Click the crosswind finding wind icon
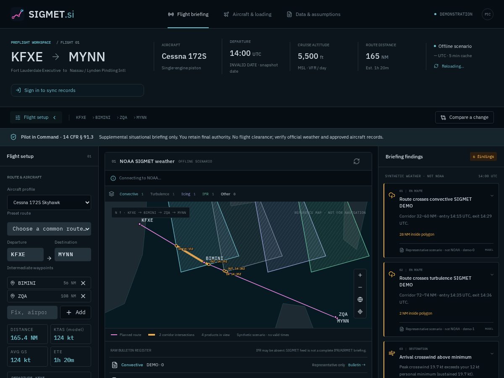The image size is (504, 378). 392,353
